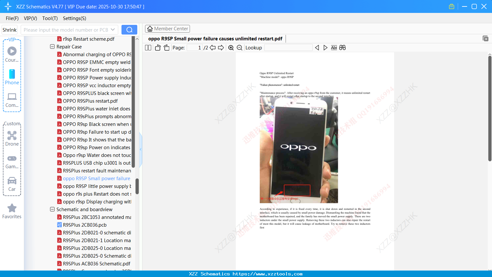Collapse the Schematic and boardview section
Image resolution: width=492 pixels, height=277 pixels.
pos(52,209)
